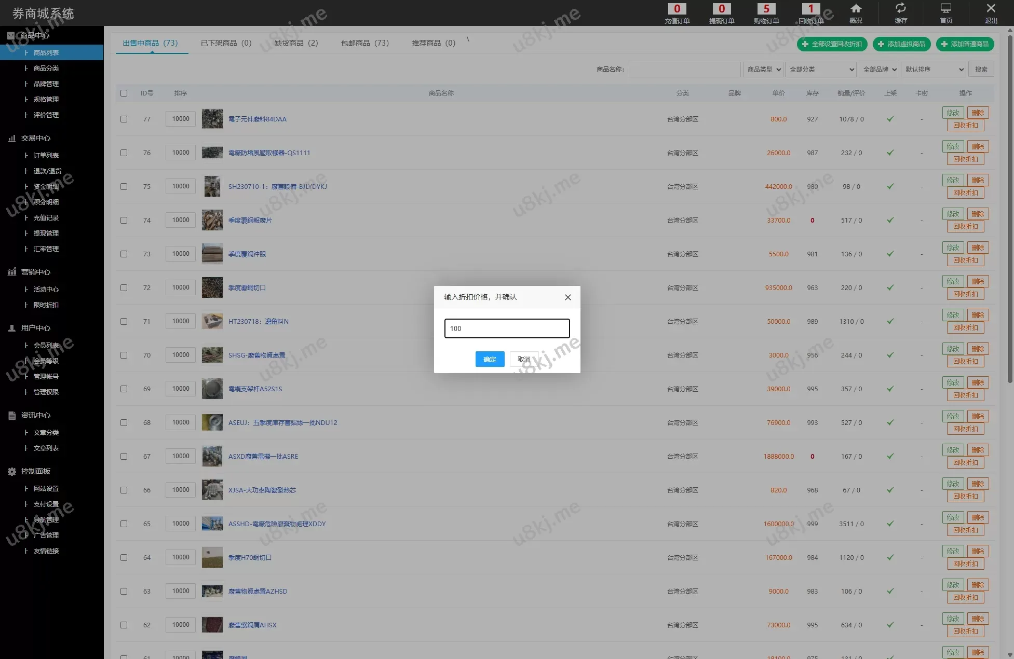Close the discount price dialog with X

(x=567, y=297)
